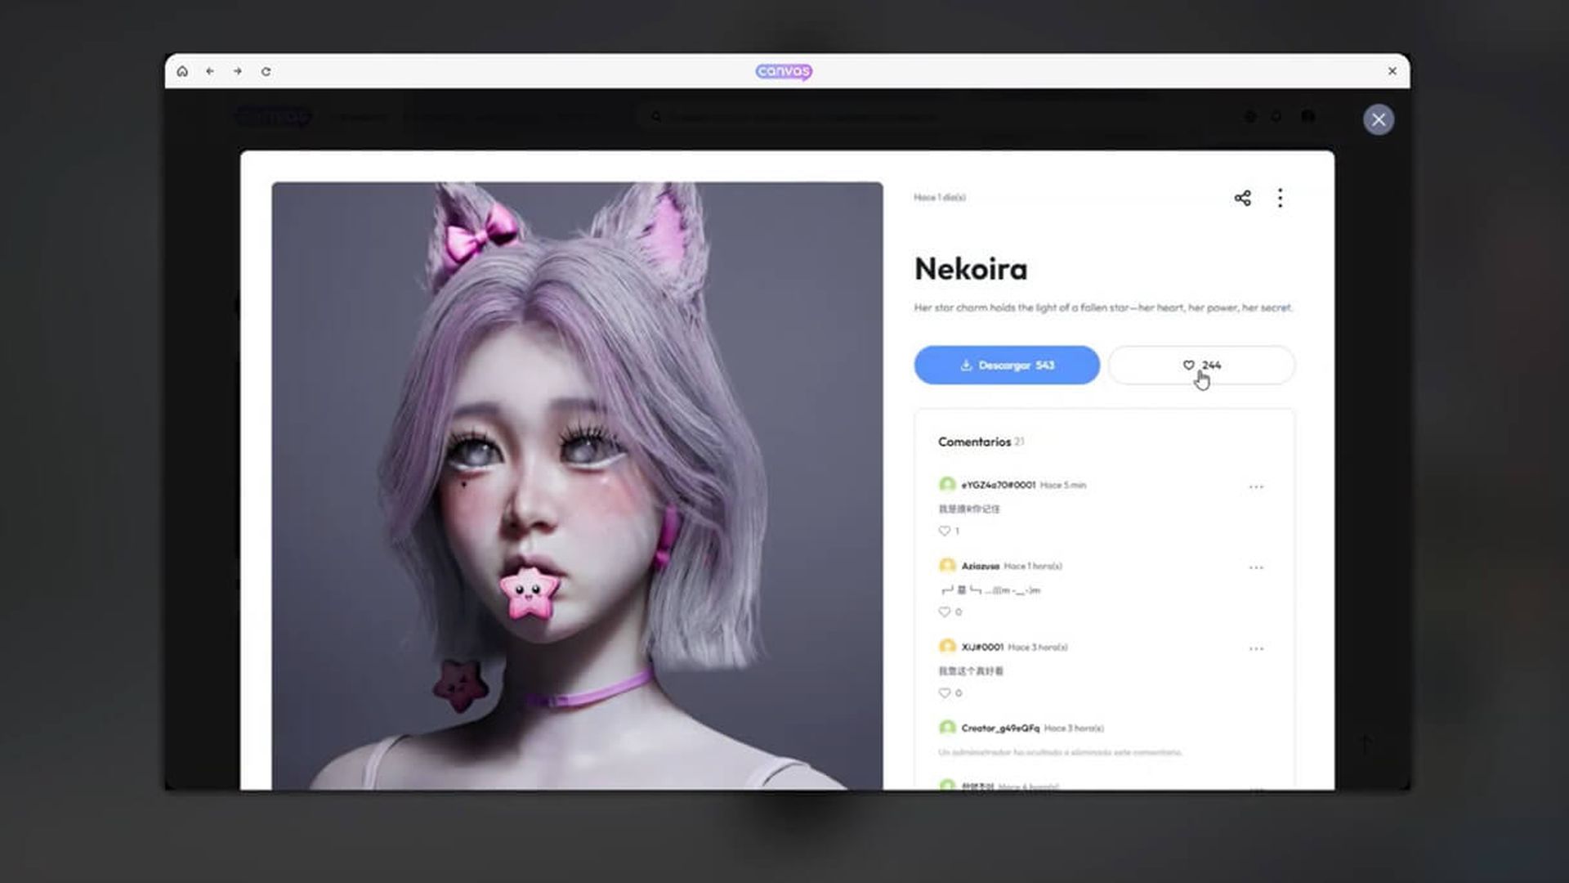Close the Nekoira overlay with round X

point(1378,119)
